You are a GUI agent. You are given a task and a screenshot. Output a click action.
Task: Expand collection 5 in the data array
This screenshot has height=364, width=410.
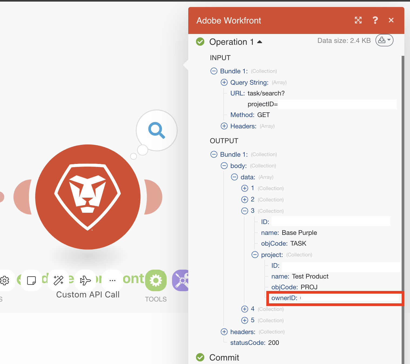[244, 320]
